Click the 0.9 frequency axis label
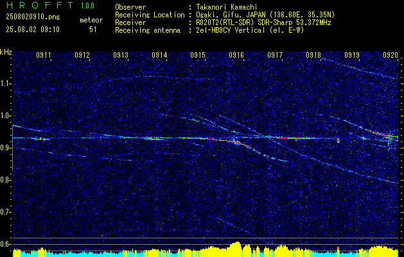The image size is (404, 257). (x=6, y=148)
